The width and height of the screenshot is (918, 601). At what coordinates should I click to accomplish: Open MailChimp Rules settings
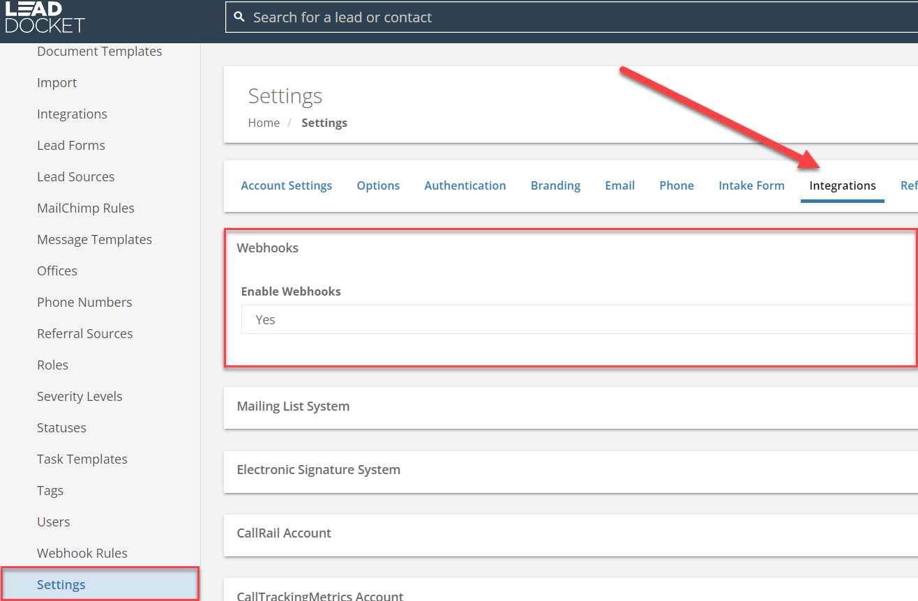(86, 207)
